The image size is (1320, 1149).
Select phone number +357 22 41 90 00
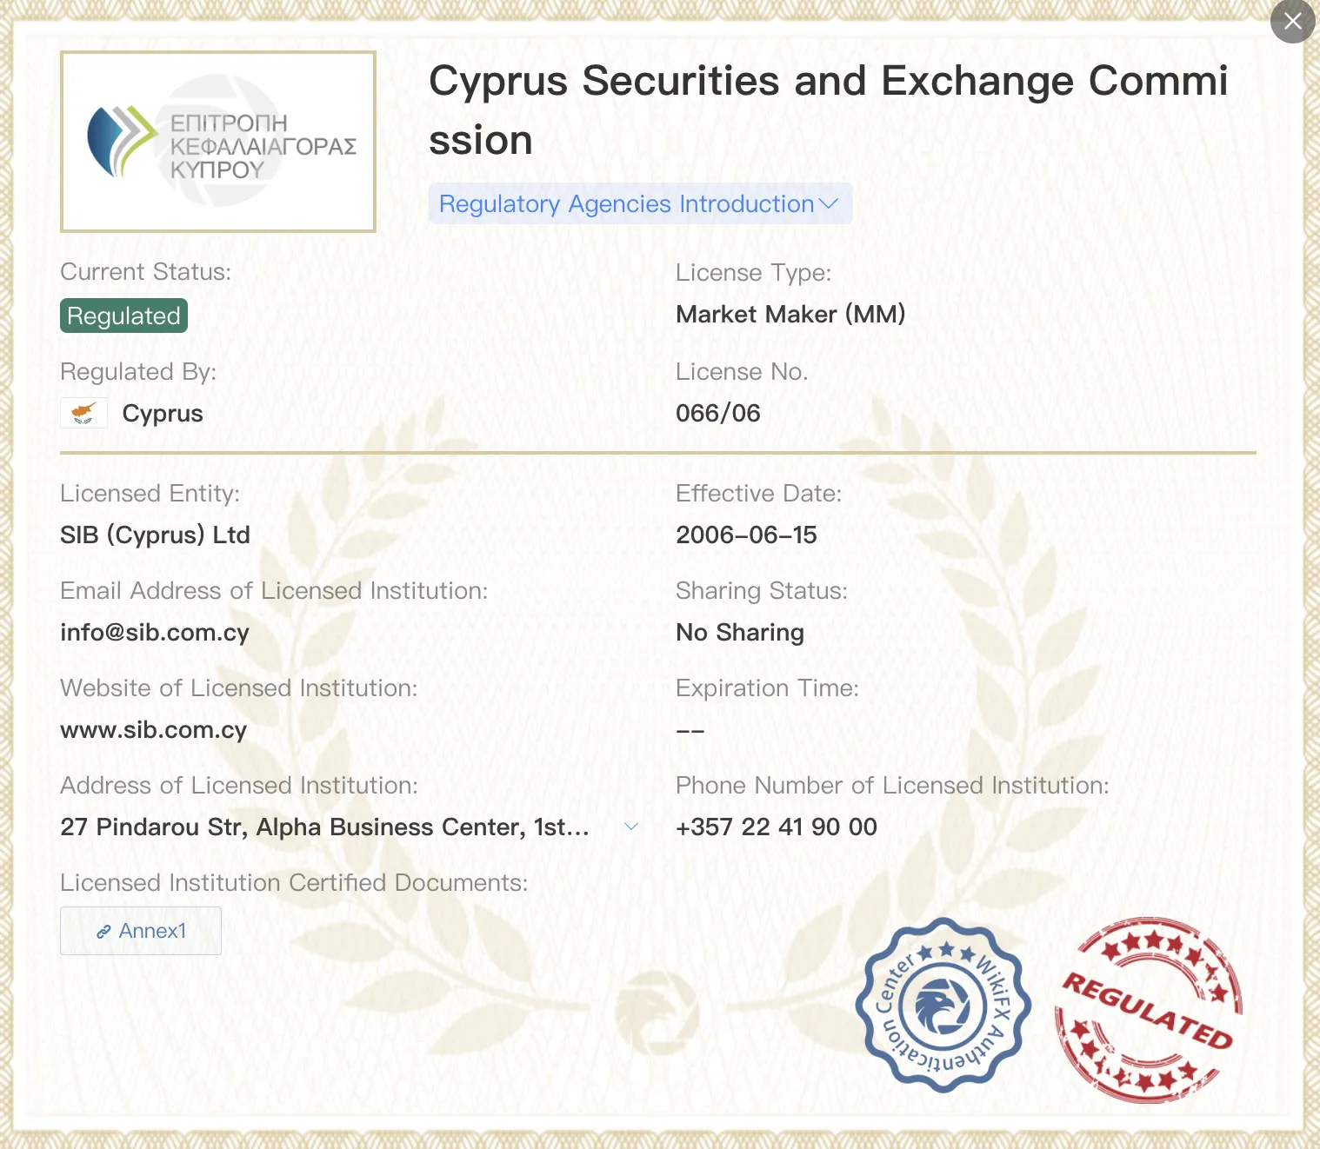click(777, 827)
